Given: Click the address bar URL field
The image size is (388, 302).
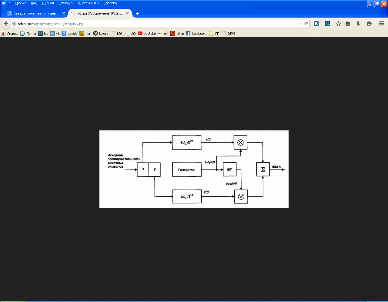Looking at the screenshot, I should [x=158, y=24].
